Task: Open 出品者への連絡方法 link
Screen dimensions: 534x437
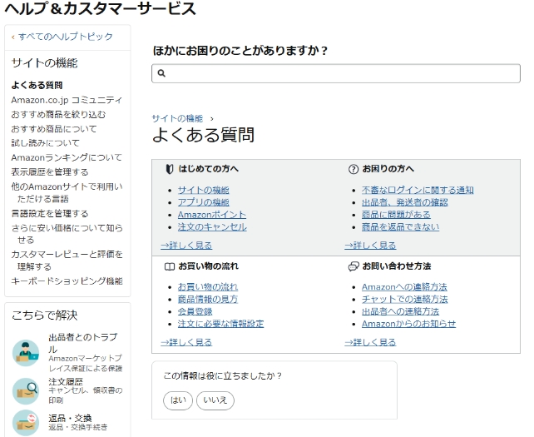Action: point(400,311)
